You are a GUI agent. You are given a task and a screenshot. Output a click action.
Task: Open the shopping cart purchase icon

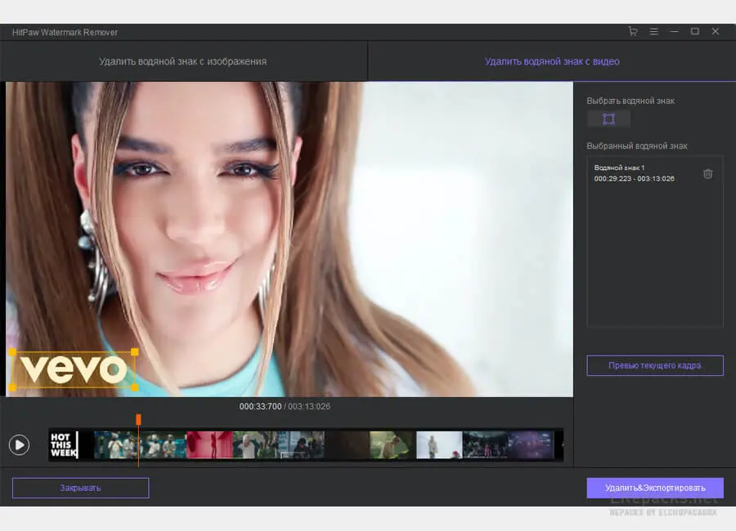click(x=633, y=31)
